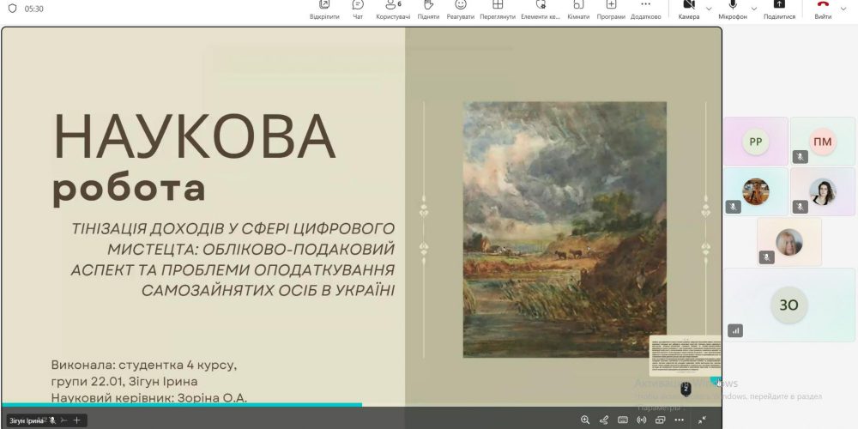Click the Відкріпити (pop out) icon
The width and height of the screenshot is (858, 429).
324,5
